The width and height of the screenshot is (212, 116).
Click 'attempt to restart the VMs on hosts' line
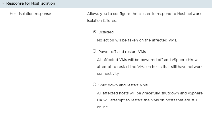coord(150,67)
